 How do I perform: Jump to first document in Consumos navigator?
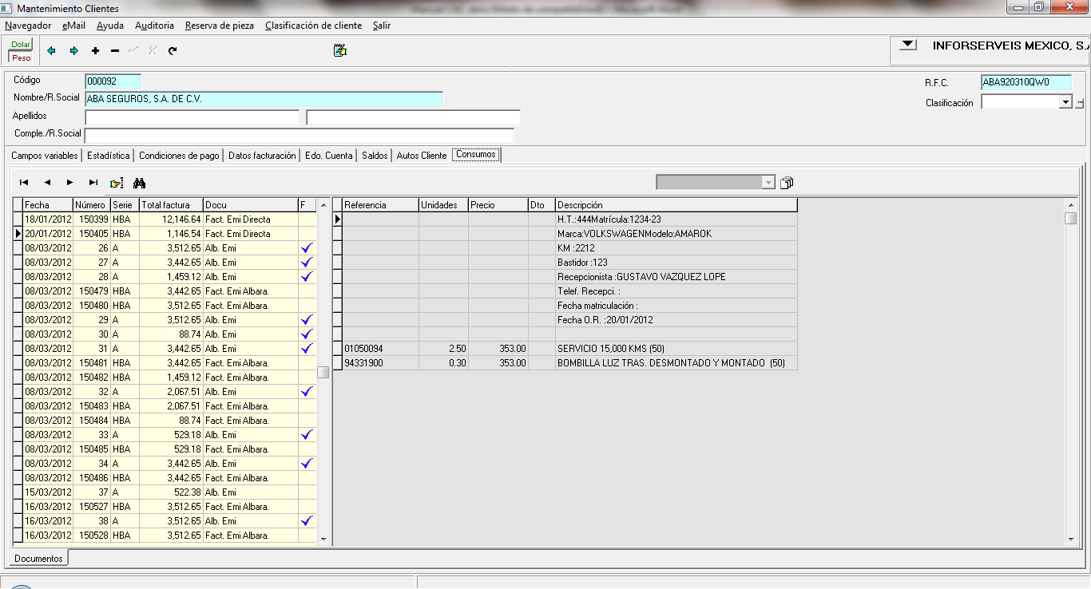[x=24, y=183]
